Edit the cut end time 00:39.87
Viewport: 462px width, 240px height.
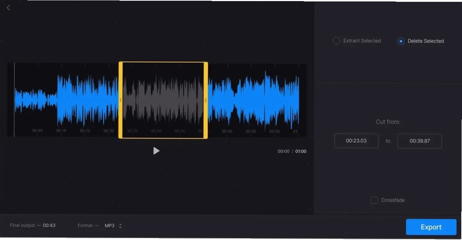click(420, 141)
